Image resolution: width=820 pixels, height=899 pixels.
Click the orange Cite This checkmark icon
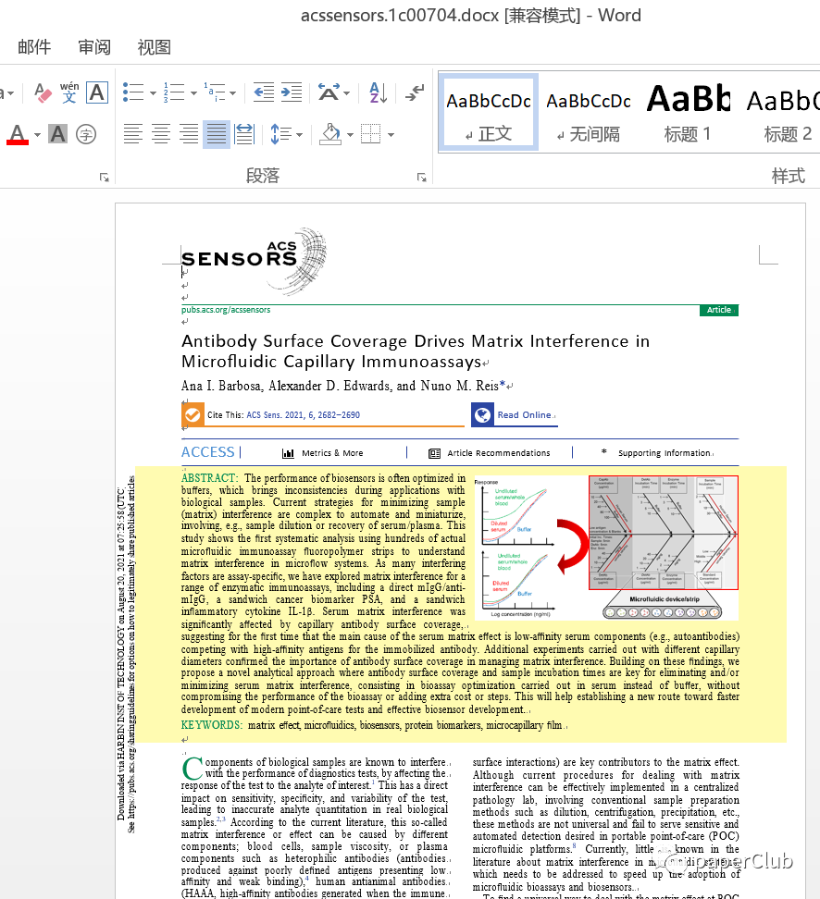coord(193,414)
